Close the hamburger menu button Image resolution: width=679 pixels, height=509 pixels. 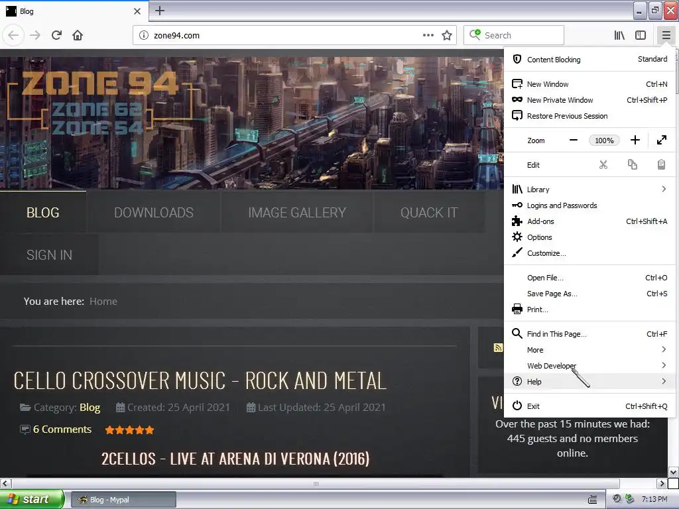[666, 36]
